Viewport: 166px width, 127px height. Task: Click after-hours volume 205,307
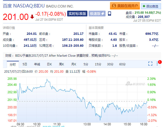click(144, 17)
